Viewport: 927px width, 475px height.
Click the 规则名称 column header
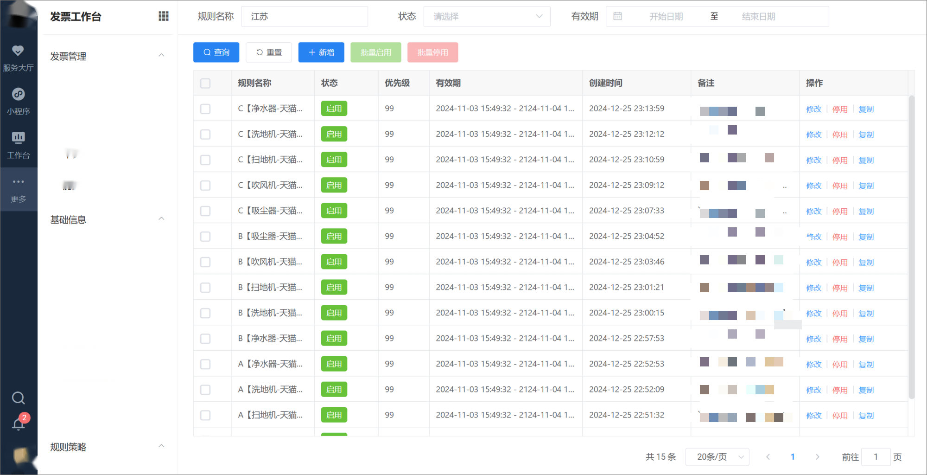pyautogui.click(x=254, y=83)
